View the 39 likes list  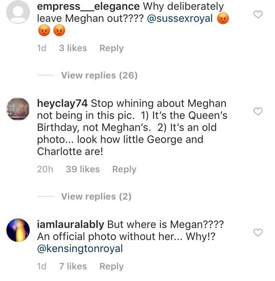pyautogui.click(x=82, y=170)
